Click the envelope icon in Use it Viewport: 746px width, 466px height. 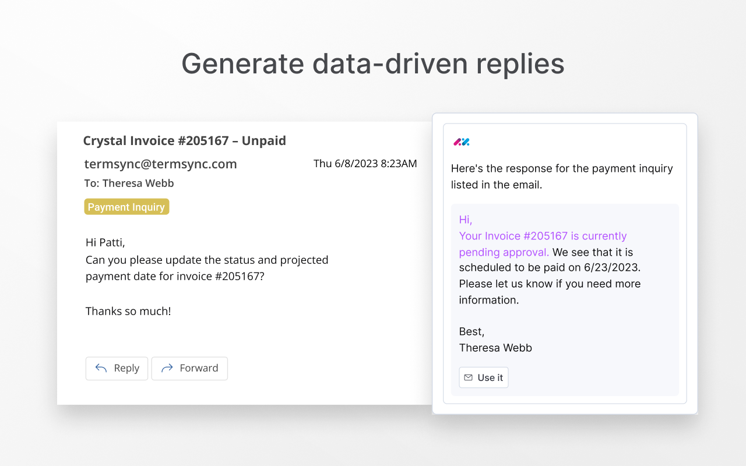coord(468,377)
